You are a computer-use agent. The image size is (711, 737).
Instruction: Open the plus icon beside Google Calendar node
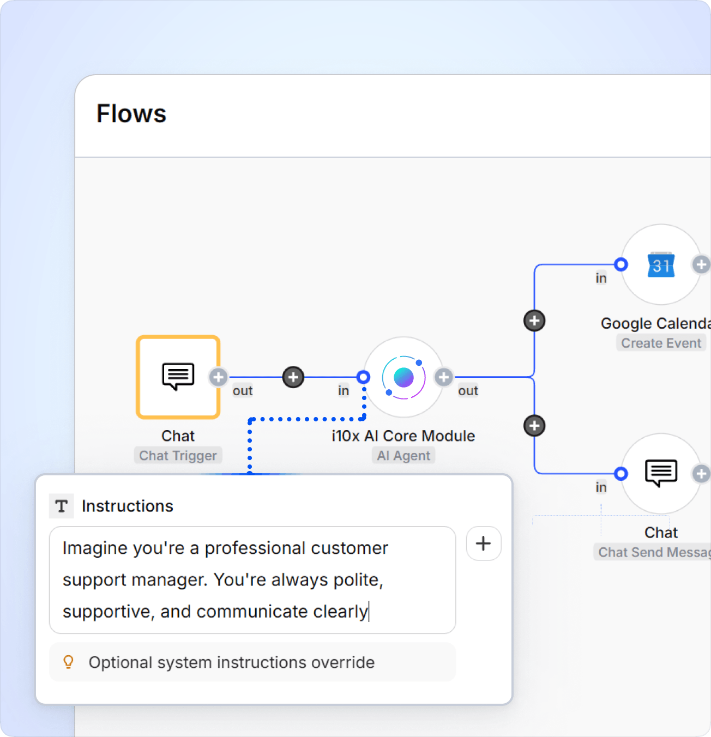click(702, 264)
